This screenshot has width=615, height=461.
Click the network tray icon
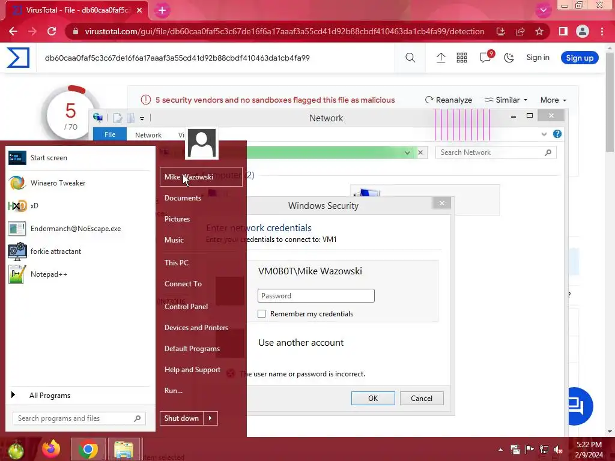(544, 450)
